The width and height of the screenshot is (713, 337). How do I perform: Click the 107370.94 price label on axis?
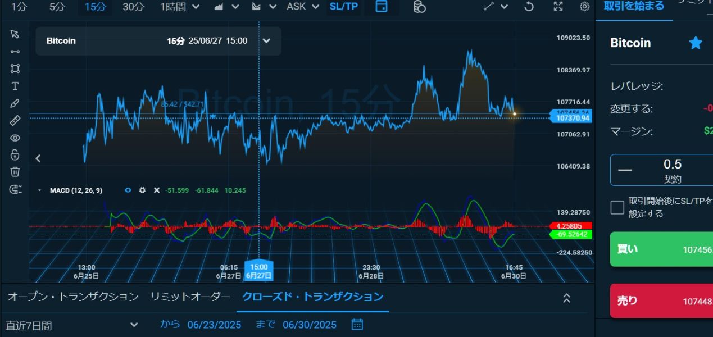point(573,118)
